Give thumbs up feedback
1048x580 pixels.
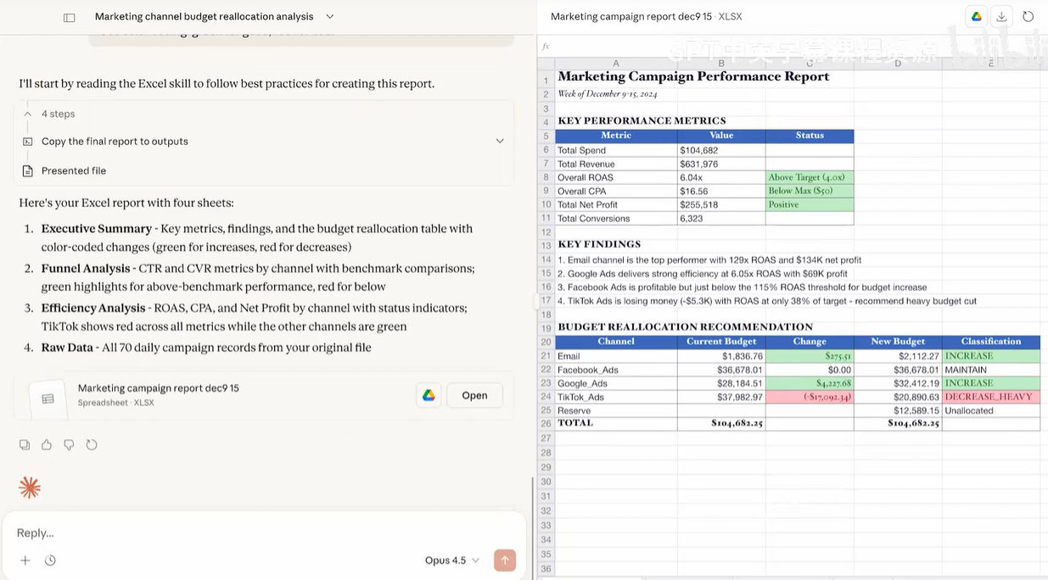pos(47,444)
